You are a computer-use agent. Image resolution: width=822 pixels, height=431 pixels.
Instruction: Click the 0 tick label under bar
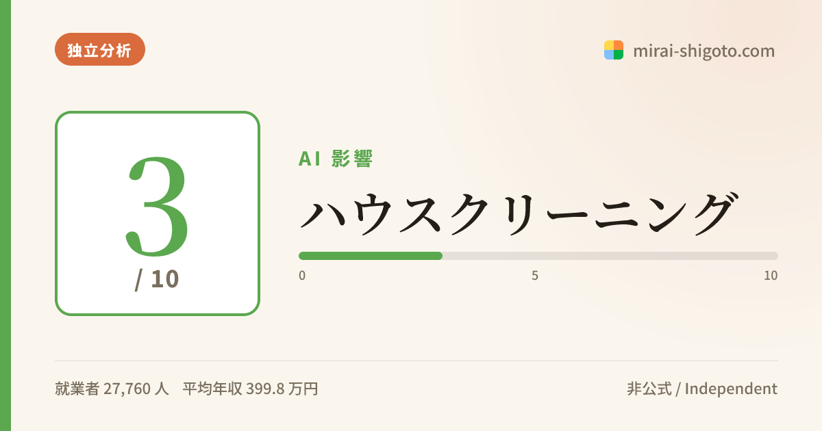(x=302, y=276)
